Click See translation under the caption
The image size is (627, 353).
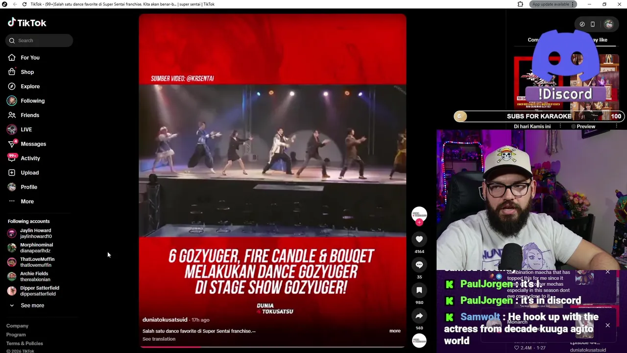point(159,339)
